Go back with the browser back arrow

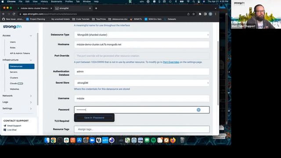coord(4,14)
